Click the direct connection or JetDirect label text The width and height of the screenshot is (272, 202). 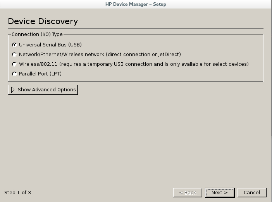point(144,55)
